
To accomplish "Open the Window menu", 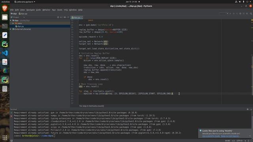I will pyautogui.click(x=73, y=10).
